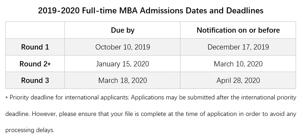Click the "processing delays." footnote line
The width and height of the screenshot is (303, 137).
click(30, 130)
